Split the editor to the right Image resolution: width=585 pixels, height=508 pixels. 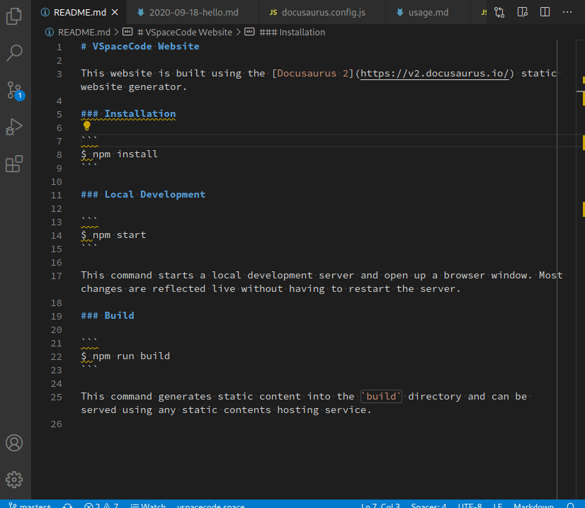[545, 12]
